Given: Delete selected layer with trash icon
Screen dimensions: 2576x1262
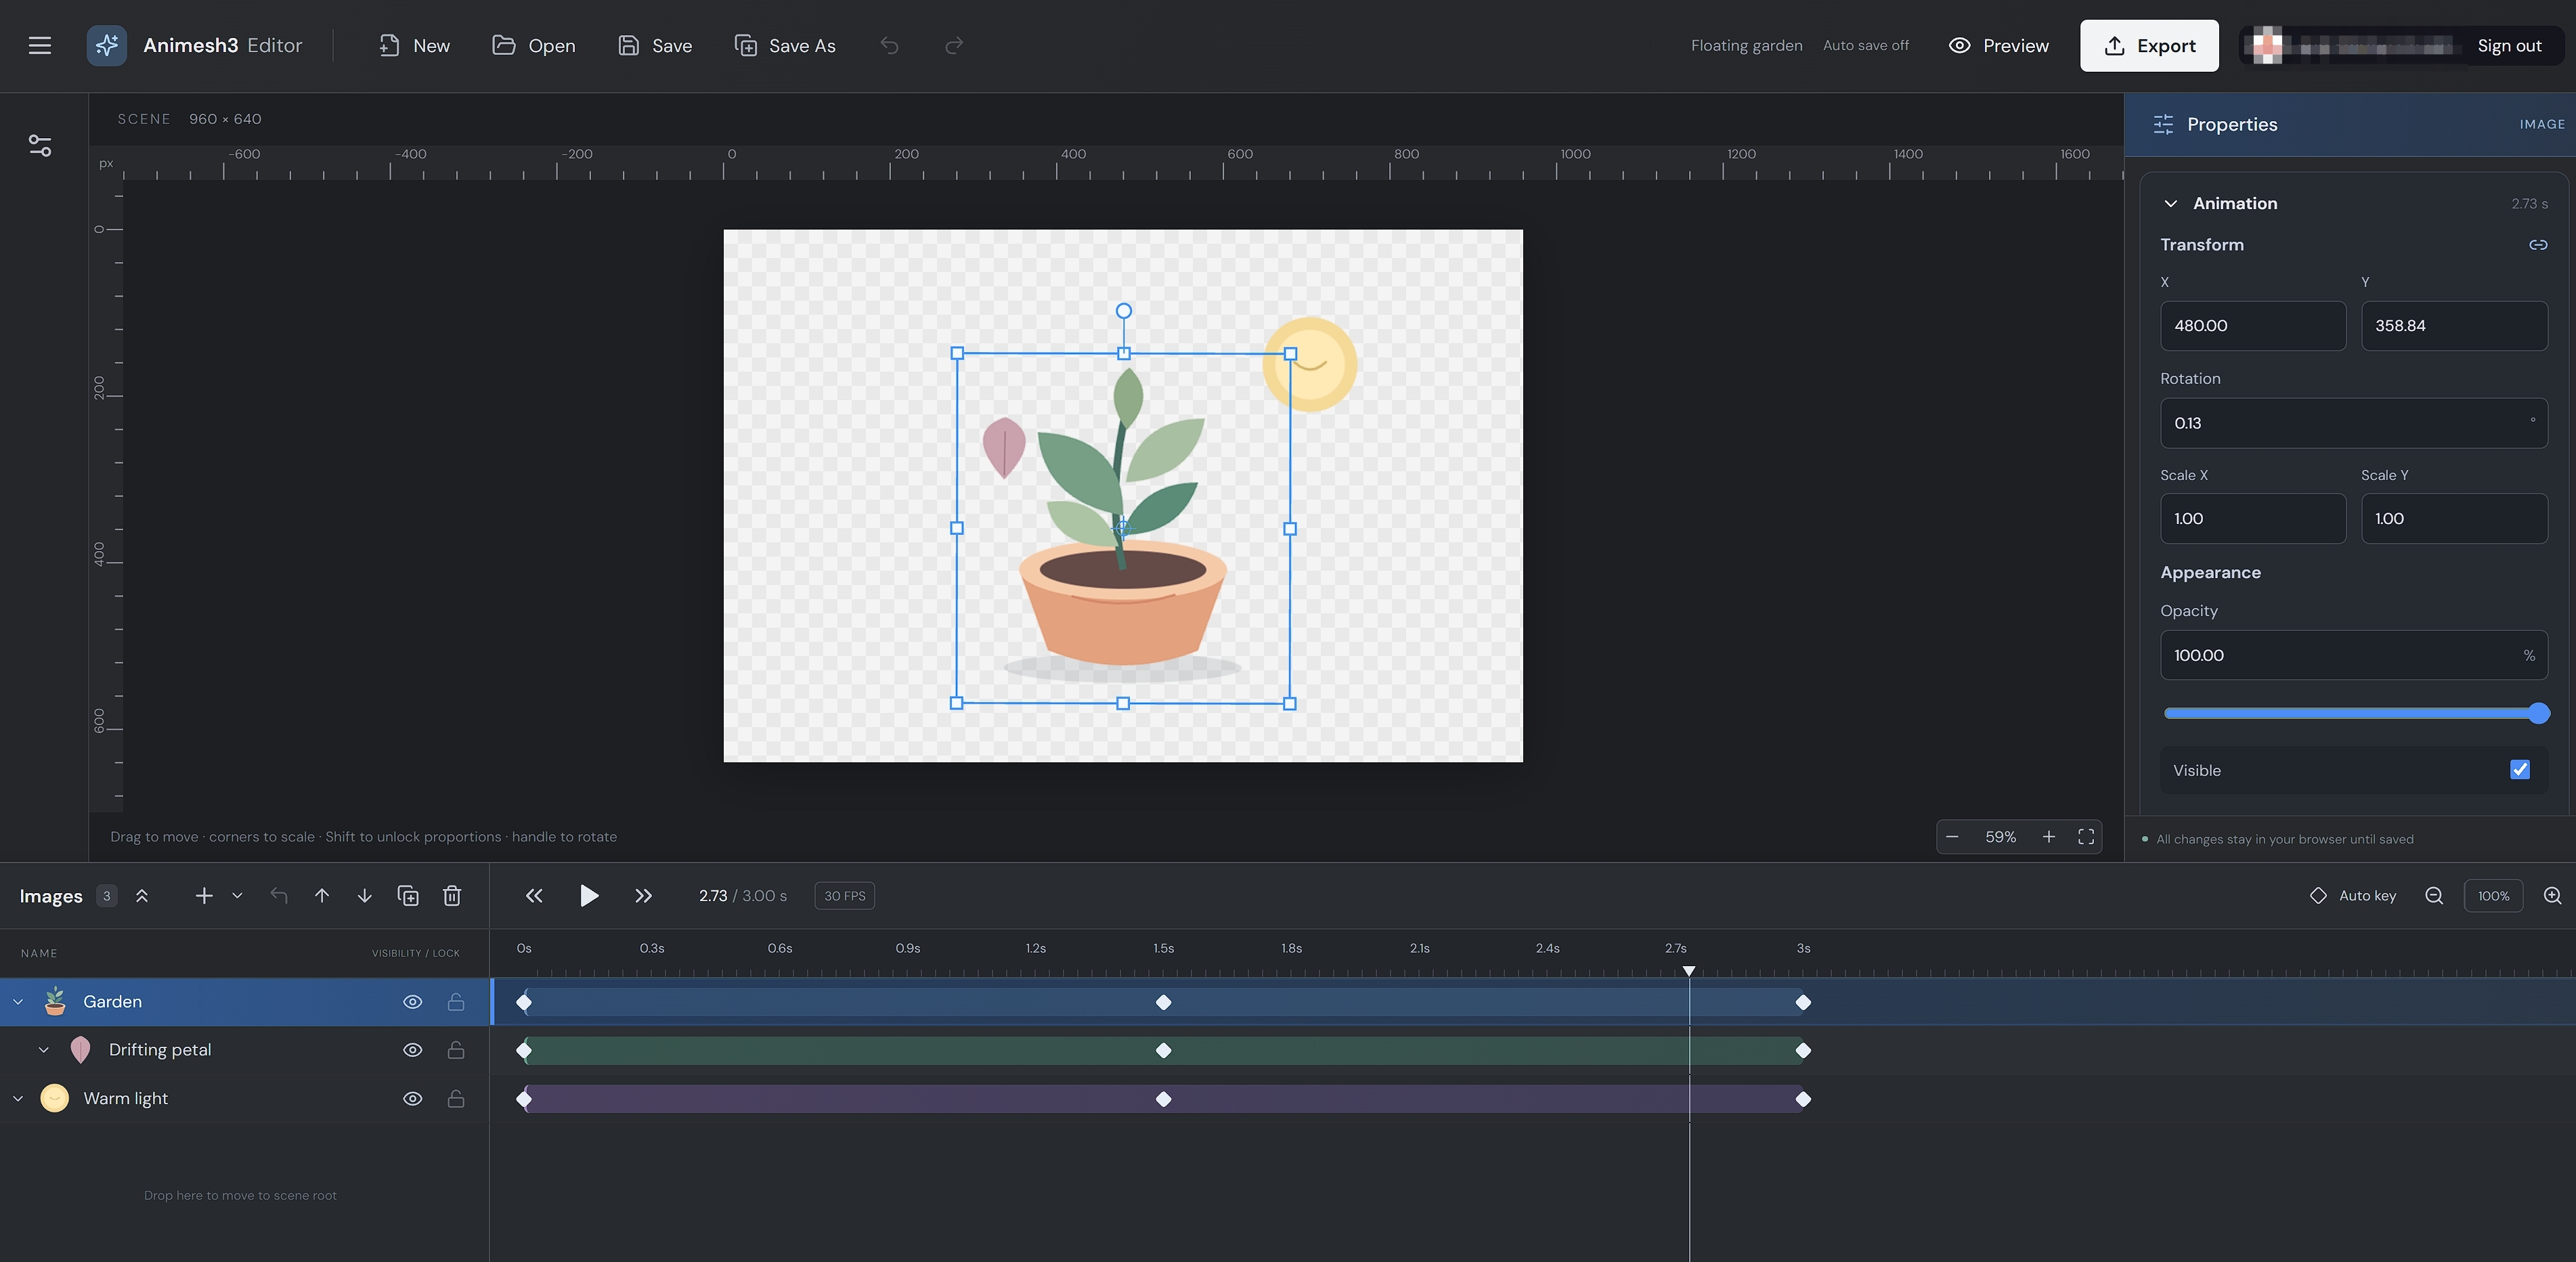Looking at the screenshot, I should pyautogui.click(x=452, y=896).
